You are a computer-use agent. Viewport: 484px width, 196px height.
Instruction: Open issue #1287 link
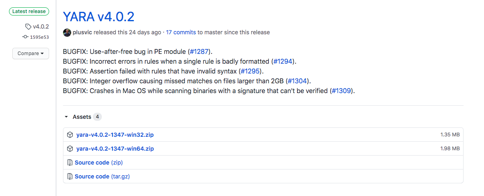click(200, 52)
